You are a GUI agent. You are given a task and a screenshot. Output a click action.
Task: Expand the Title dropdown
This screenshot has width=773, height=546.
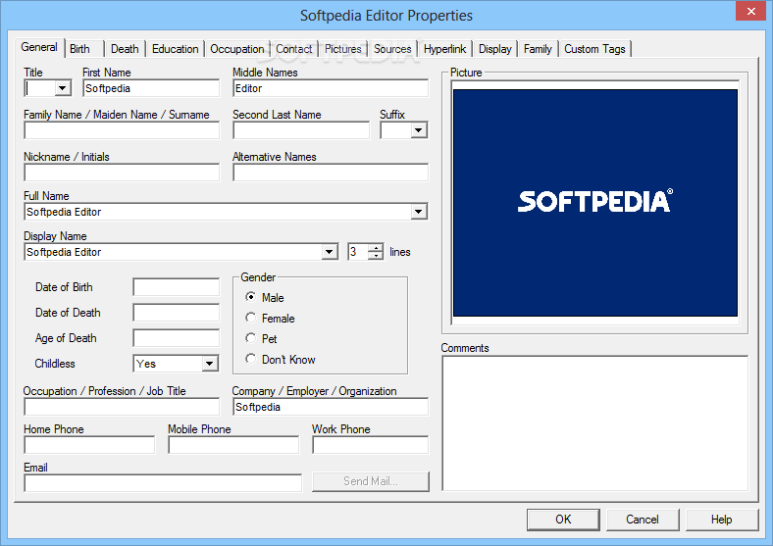(62, 88)
